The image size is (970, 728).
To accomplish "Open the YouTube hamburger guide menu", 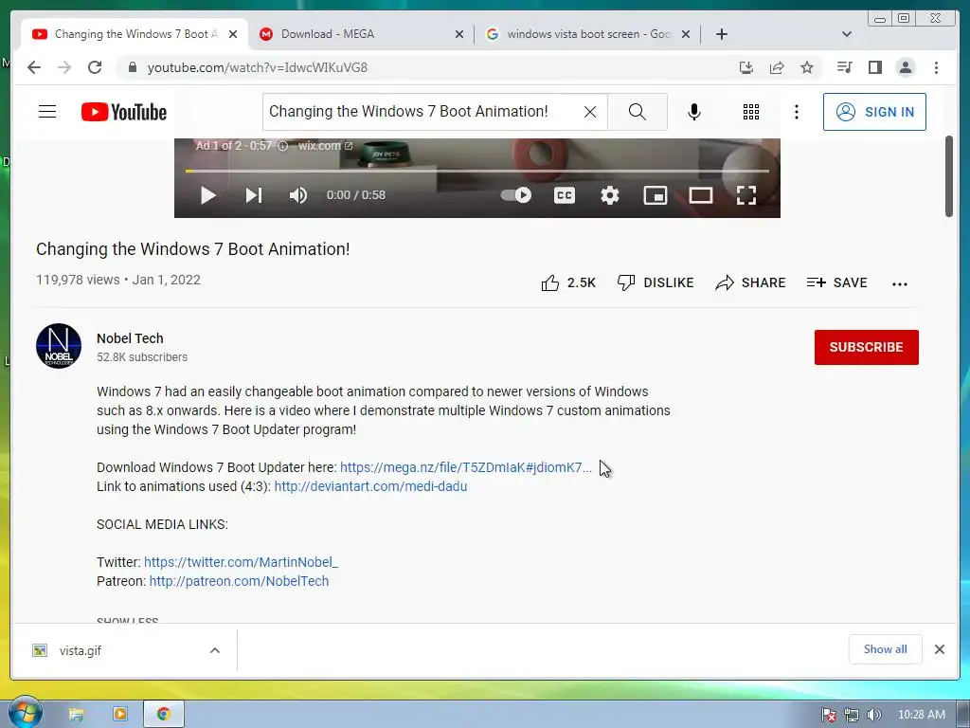I will (47, 112).
